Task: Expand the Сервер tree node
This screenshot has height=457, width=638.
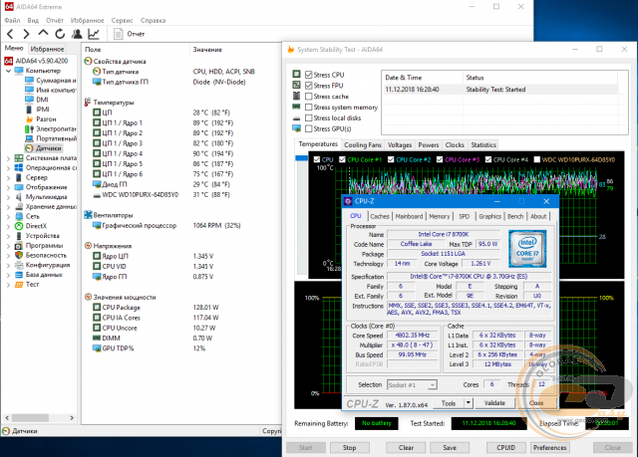Action: coord(8,177)
